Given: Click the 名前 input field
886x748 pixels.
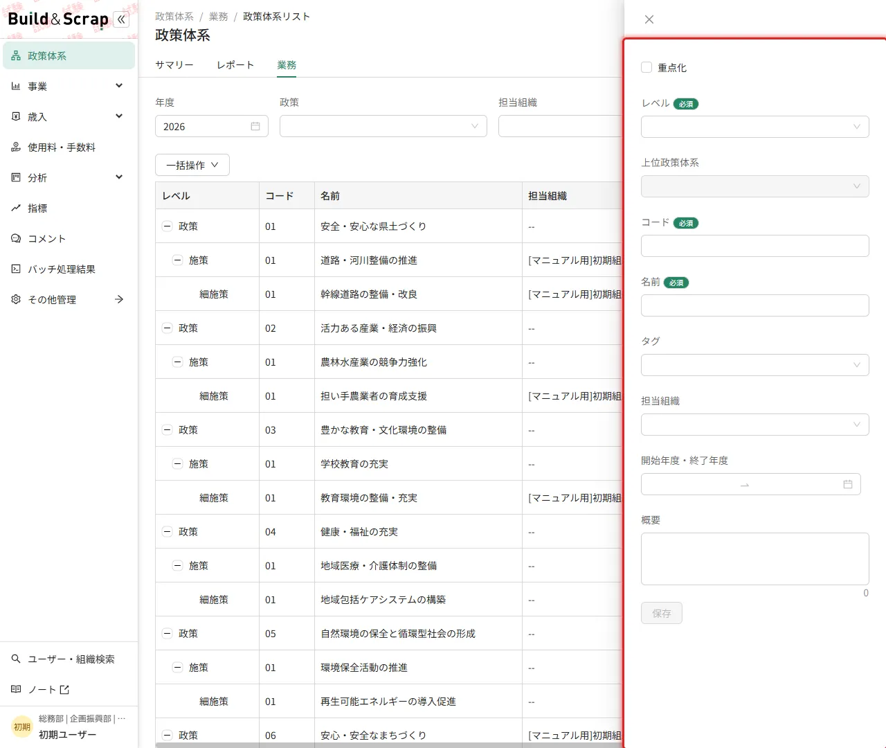Looking at the screenshot, I should [755, 305].
